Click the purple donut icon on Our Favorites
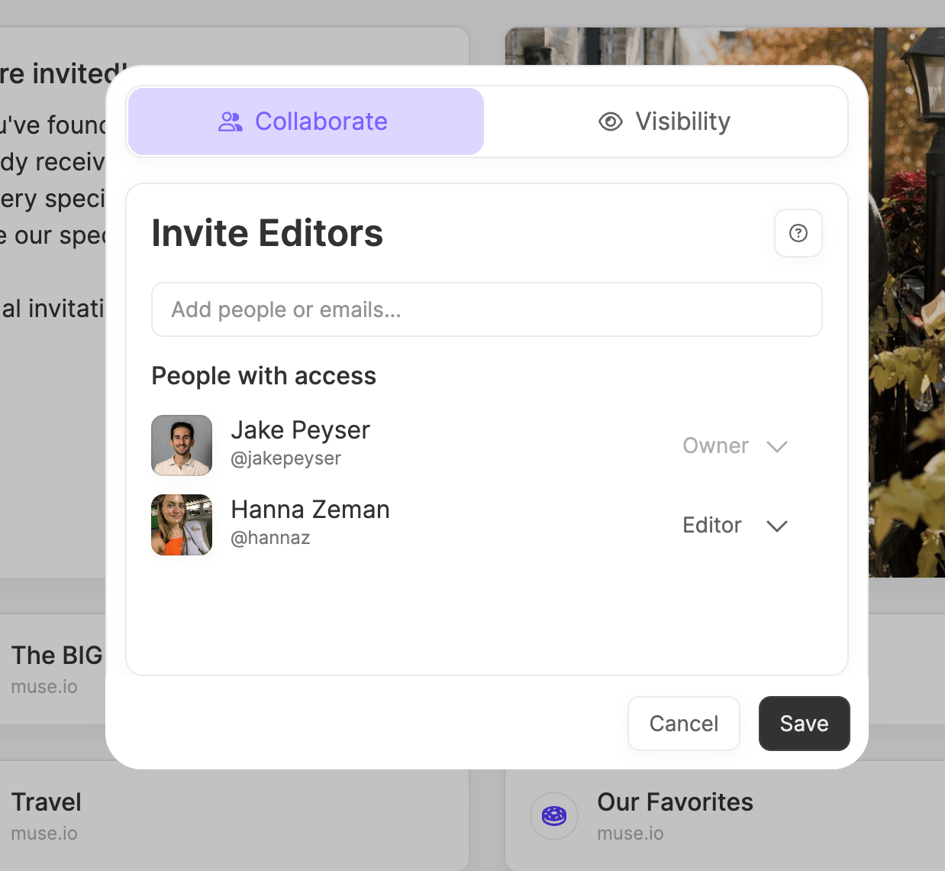Viewport: 945px width, 871px height. point(554,816)
